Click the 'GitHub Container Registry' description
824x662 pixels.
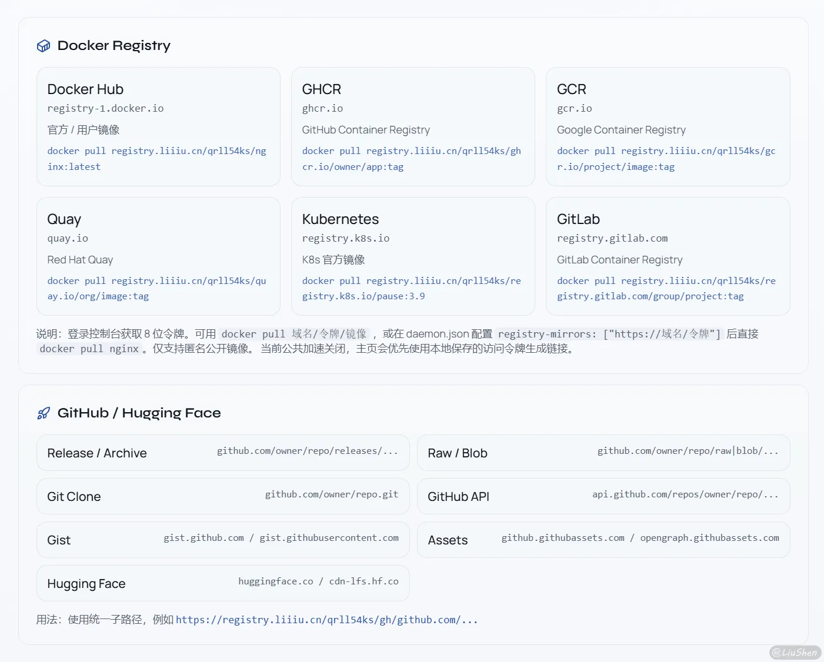tap(366, 130)
